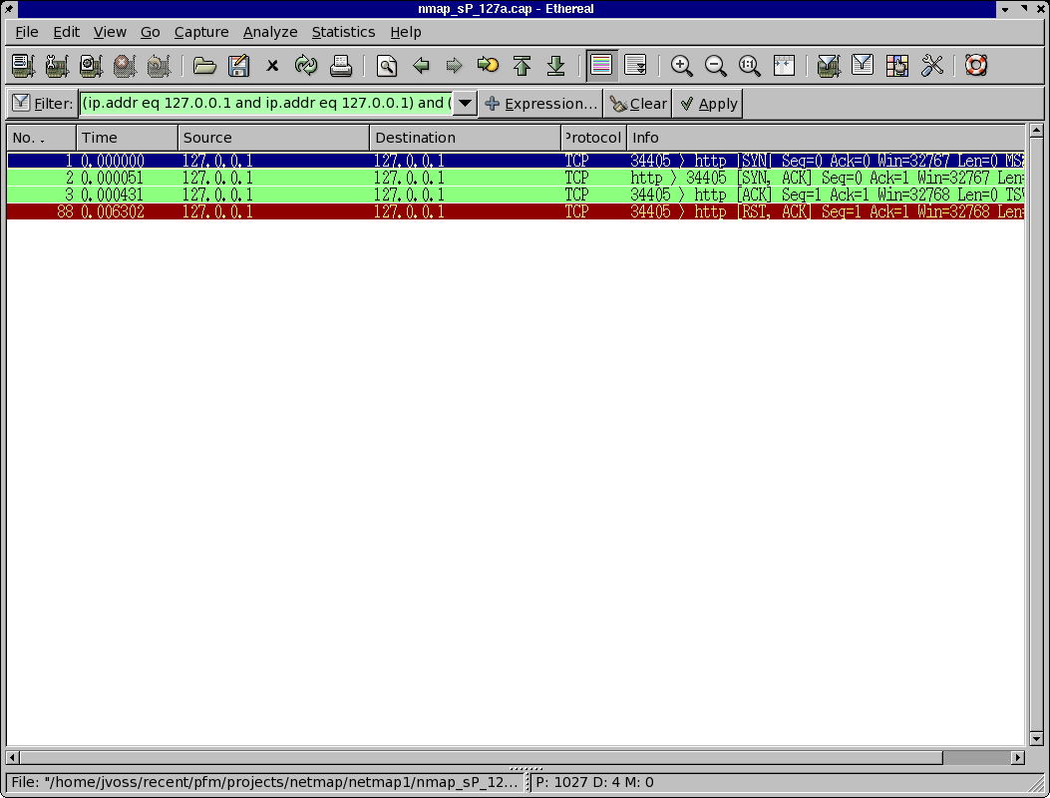Image resolution: width=1050 pixels, height=798 pixels.
Task: Click horizontal scrollbar left arrow
Action: 12,758
